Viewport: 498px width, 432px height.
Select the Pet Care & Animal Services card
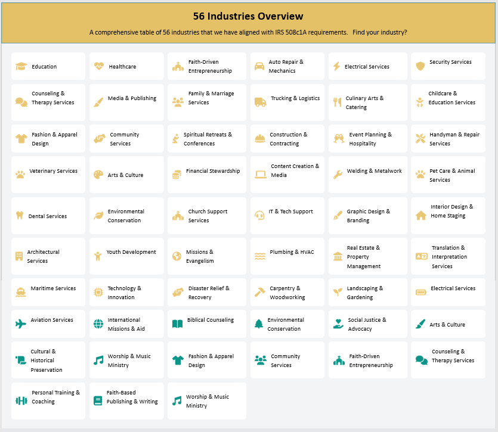[x=448, y=175]
